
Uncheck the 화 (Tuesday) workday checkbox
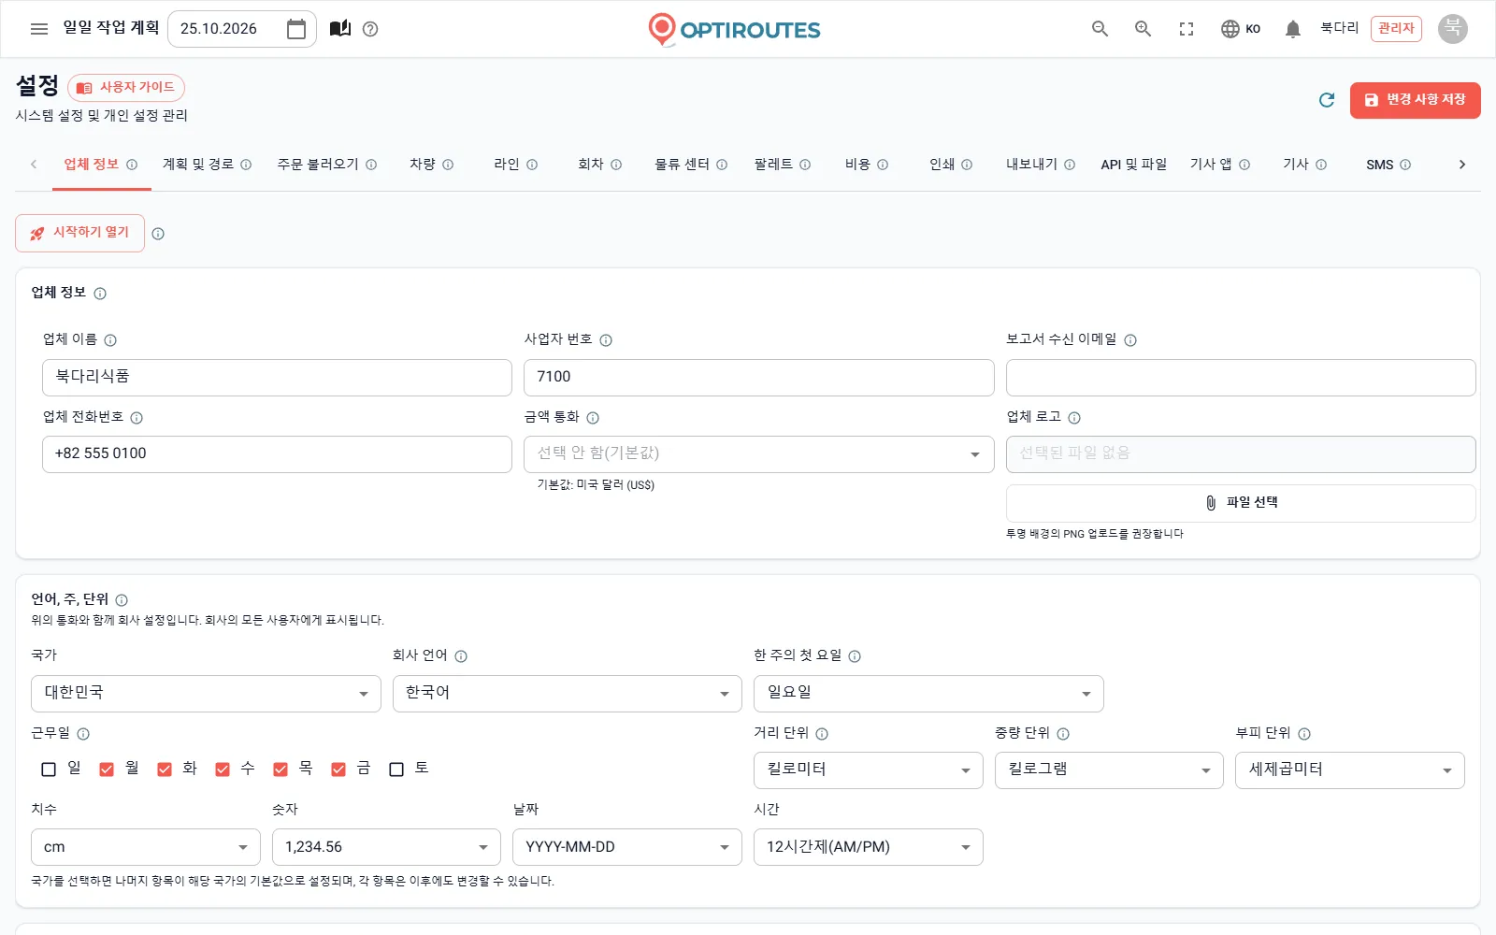coord(165,770)
